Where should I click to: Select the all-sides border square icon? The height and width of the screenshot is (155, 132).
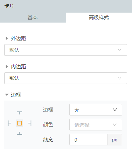tap(20, 123)
